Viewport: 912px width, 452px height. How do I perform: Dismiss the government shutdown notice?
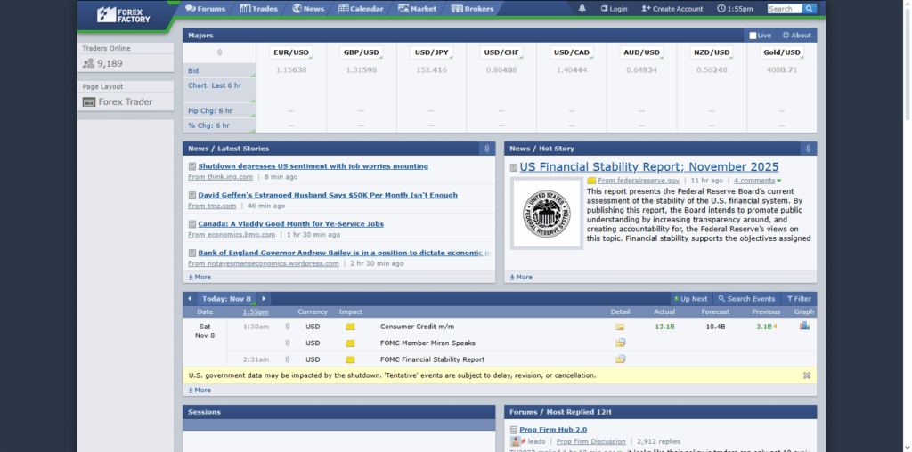(x=807, y=375)
